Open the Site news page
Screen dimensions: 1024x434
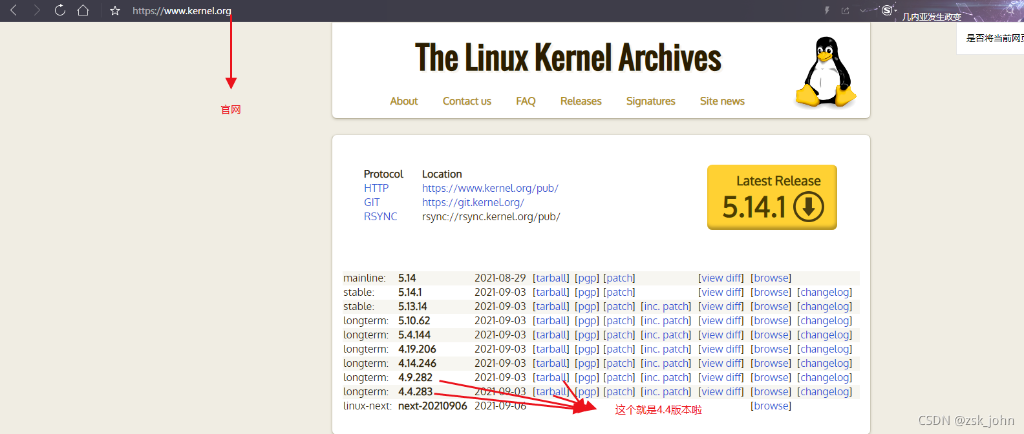click(722, 101)
